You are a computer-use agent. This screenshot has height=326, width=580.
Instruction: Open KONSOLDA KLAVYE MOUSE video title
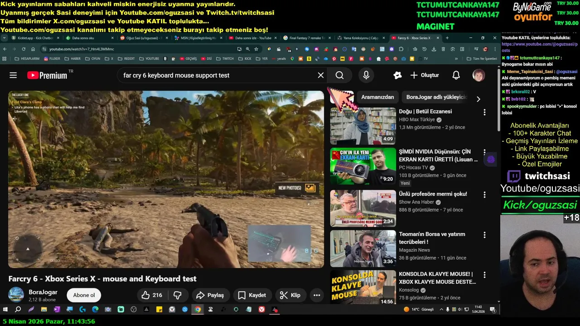pyautogui.click(x=437, y=278)
